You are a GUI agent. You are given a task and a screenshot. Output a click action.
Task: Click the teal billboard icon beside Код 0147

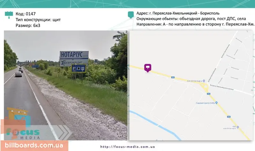pyautogui.click(x=9, y=15)
